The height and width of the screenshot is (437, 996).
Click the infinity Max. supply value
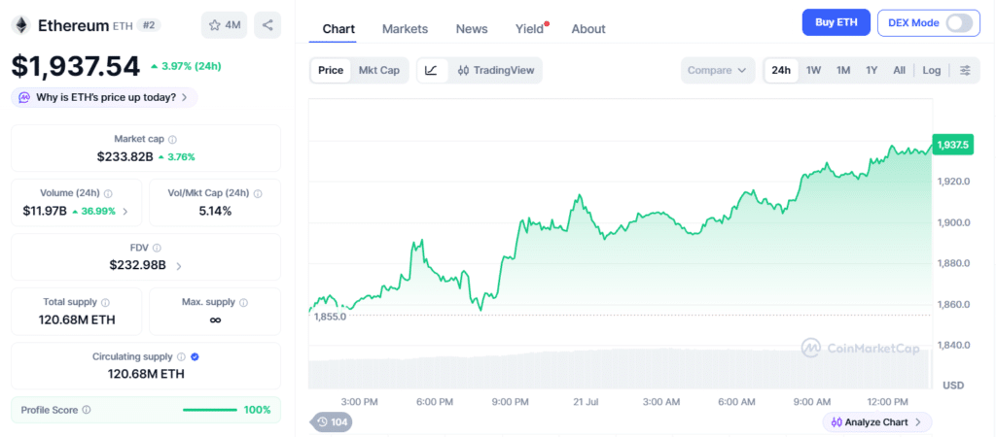click(215, 319)
